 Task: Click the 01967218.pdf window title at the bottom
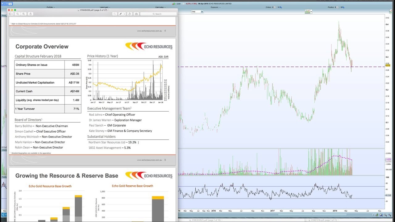click(324, 220)
